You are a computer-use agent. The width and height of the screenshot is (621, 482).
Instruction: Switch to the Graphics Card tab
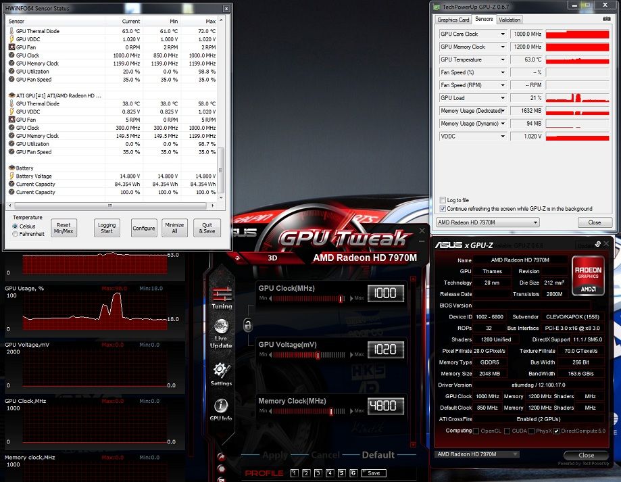(453, 20)
